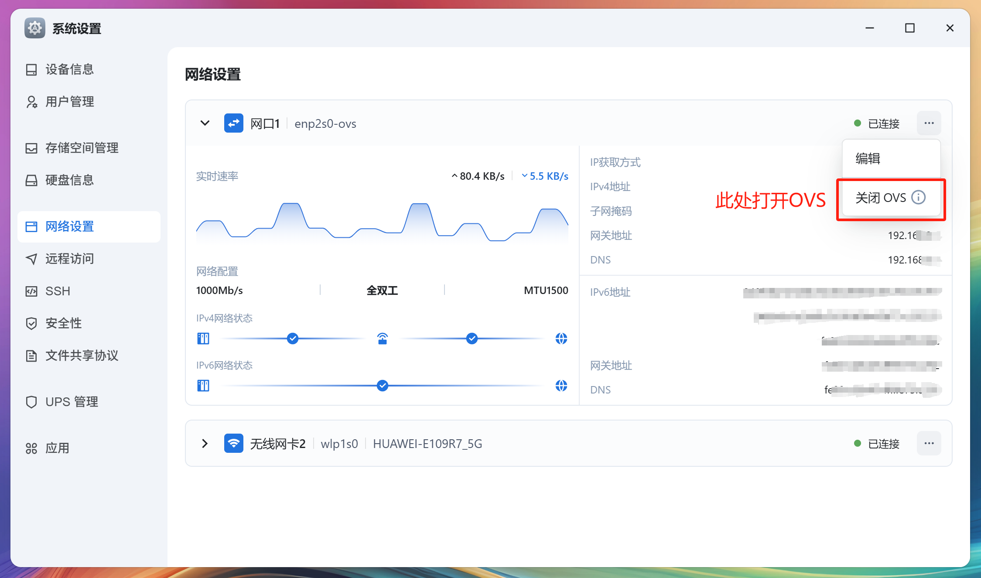Go to 安全性 settings
Image resolution: width=981 pixels, height=578 pixels.
(63, 323)
